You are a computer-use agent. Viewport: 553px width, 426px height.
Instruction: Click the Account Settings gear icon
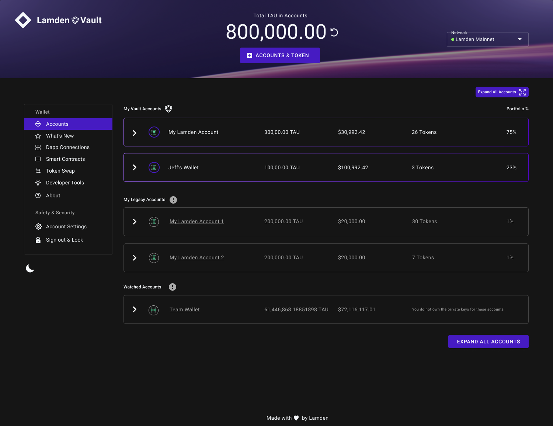38,226
